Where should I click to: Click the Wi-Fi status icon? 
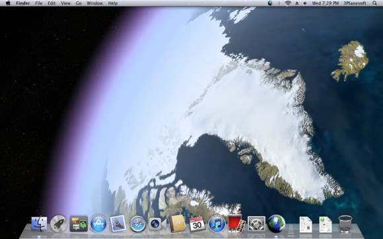click(x=288, y=3)
